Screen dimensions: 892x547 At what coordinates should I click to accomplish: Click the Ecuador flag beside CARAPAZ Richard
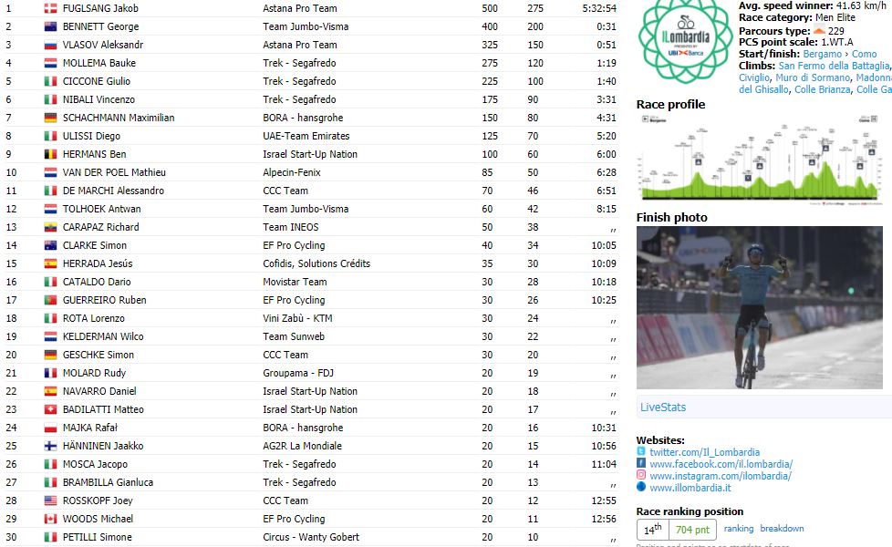point(51,227)
